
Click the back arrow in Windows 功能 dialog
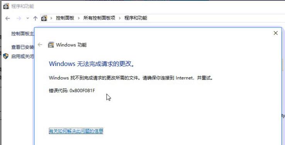pos(40,45)
